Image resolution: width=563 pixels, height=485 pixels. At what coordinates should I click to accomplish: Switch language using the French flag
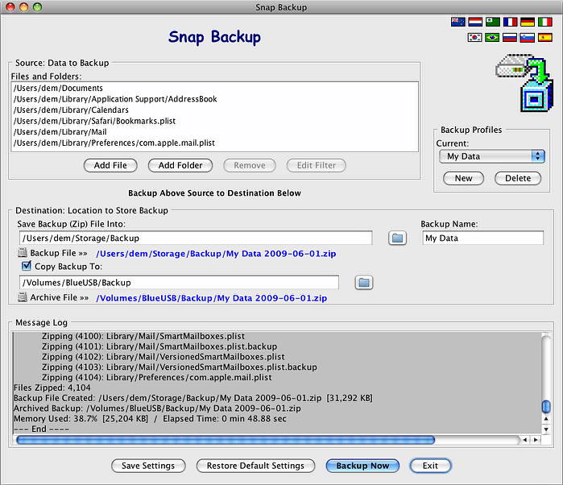[x=510, y=23]
